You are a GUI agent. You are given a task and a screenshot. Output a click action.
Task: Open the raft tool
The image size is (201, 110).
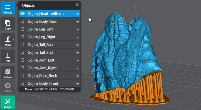[8, 56]
